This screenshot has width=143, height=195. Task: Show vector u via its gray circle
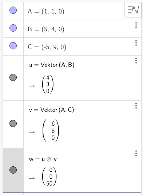click(x=13, y=77)
